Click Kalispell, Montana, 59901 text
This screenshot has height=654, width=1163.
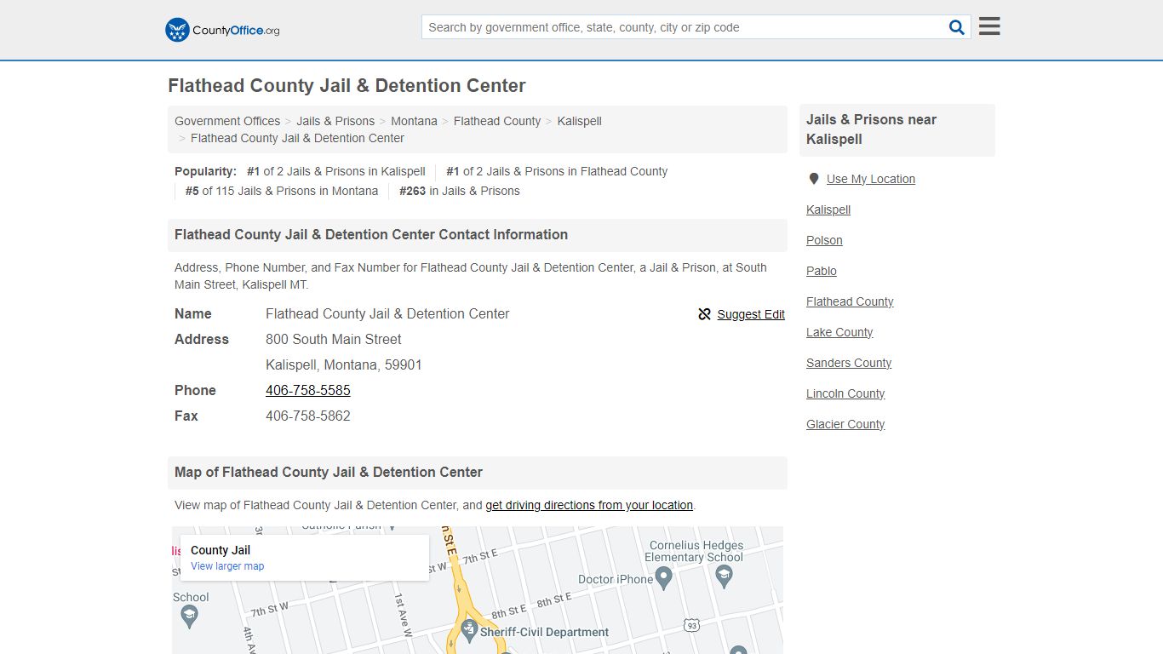click(344, 364)
